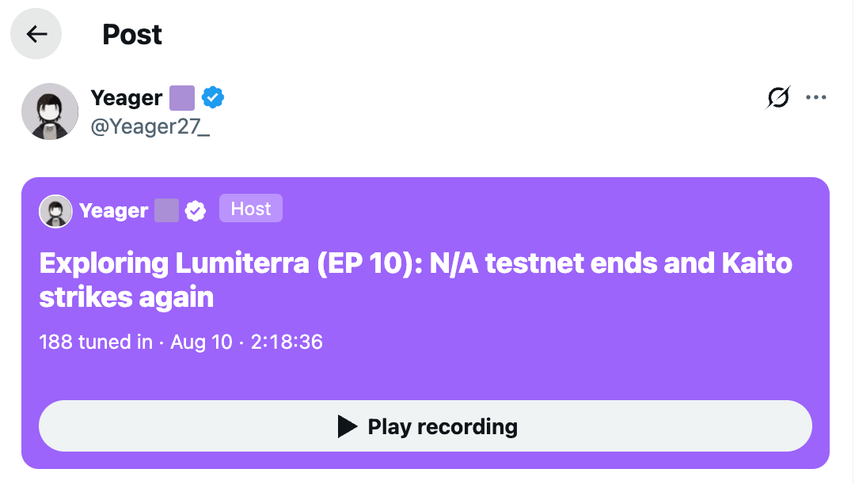Click the Host label badge
This screenshot has width=855, height=484.
pyautogui.click(x=251, y=209)
